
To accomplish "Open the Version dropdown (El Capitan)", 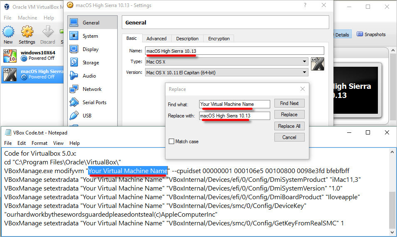I will click(x=227, y=73).
